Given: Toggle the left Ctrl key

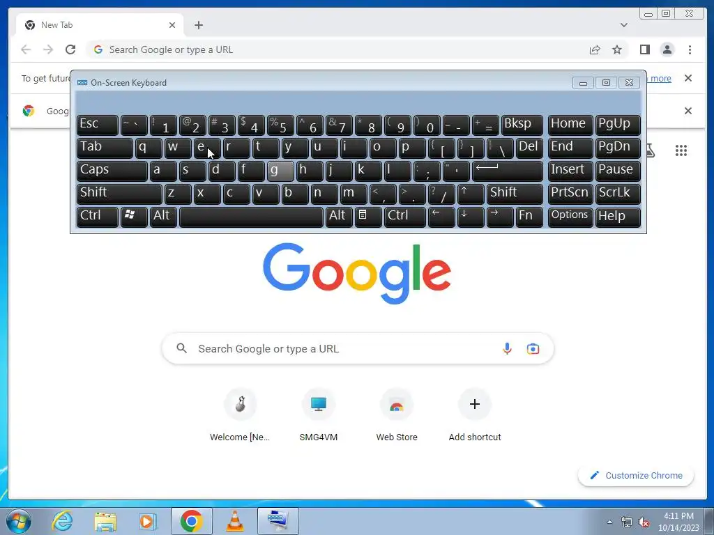Looking at the screenshot, I should [98, 217].
